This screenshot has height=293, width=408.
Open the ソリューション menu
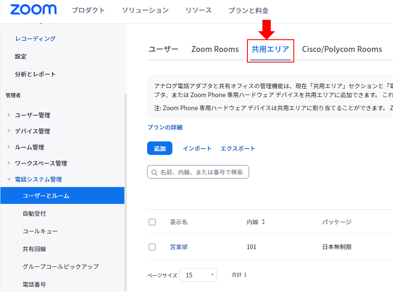[x=145, y=11]
